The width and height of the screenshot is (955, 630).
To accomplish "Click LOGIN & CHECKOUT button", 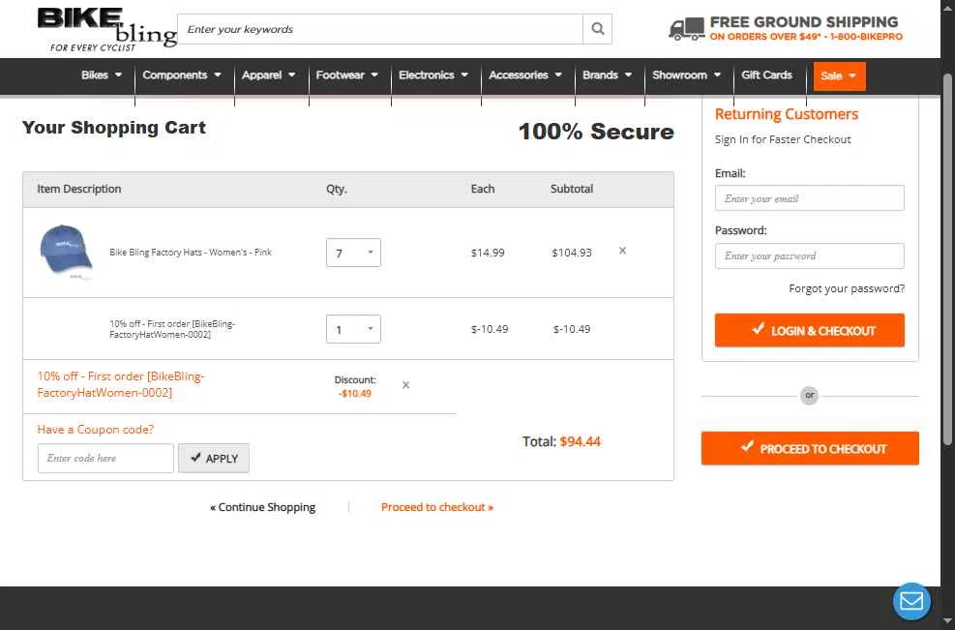I will pos(810,330).
